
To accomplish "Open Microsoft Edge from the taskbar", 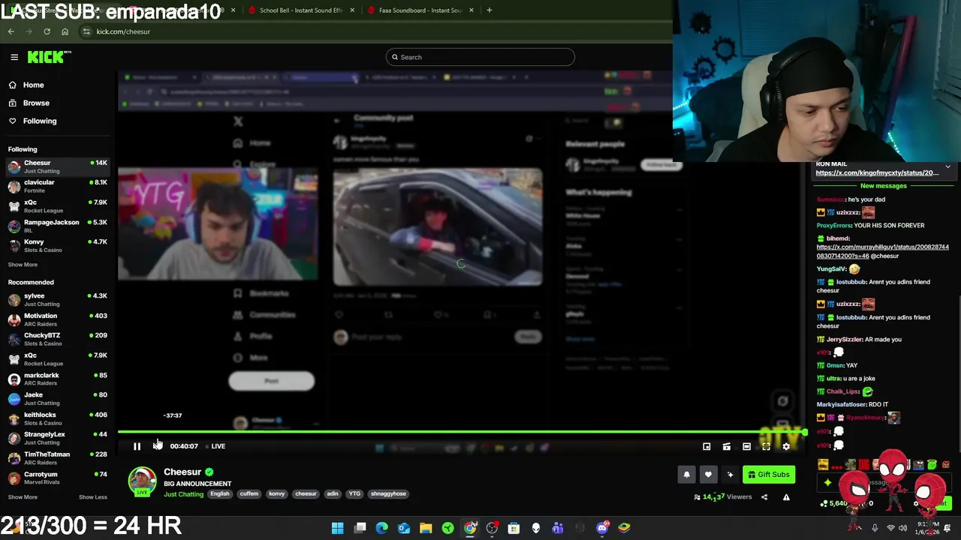I will (x=382, y=528).
